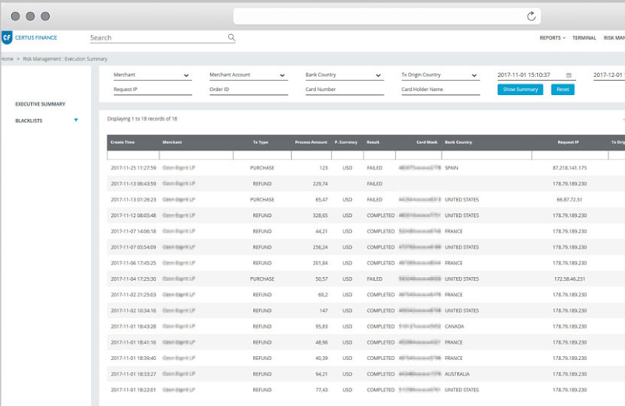Focus the Card Number input field
Image resolution: width=625 pixels, height=406 pixels.
pyautogui.click(x=344, y=89)
